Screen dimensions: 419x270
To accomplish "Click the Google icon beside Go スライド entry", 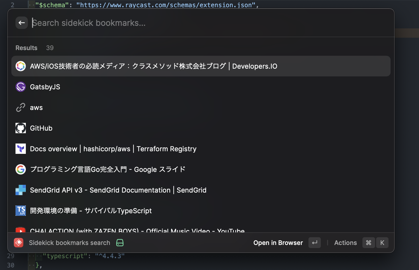I will coord(20,169).
